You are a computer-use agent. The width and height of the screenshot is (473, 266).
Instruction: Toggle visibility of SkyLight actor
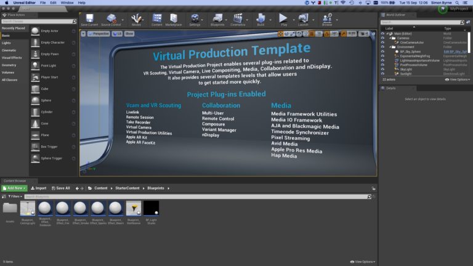382,70
